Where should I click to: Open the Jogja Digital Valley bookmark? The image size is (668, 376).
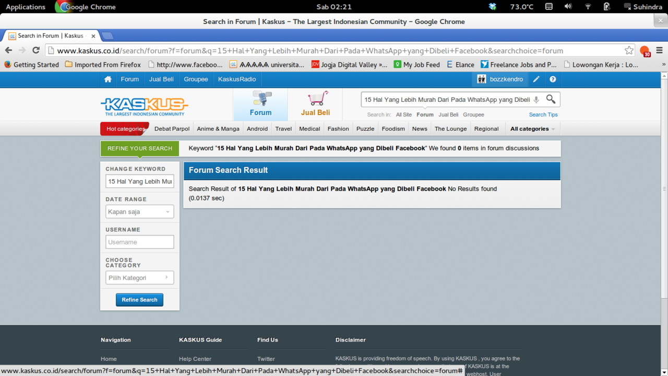tap(349, 65)
